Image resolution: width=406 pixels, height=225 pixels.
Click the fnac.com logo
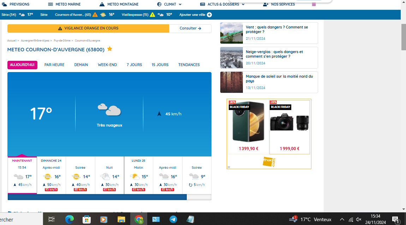tap(269, 162)
